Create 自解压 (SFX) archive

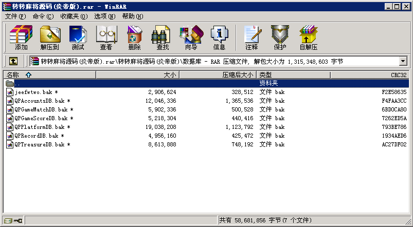coord(308,38)
